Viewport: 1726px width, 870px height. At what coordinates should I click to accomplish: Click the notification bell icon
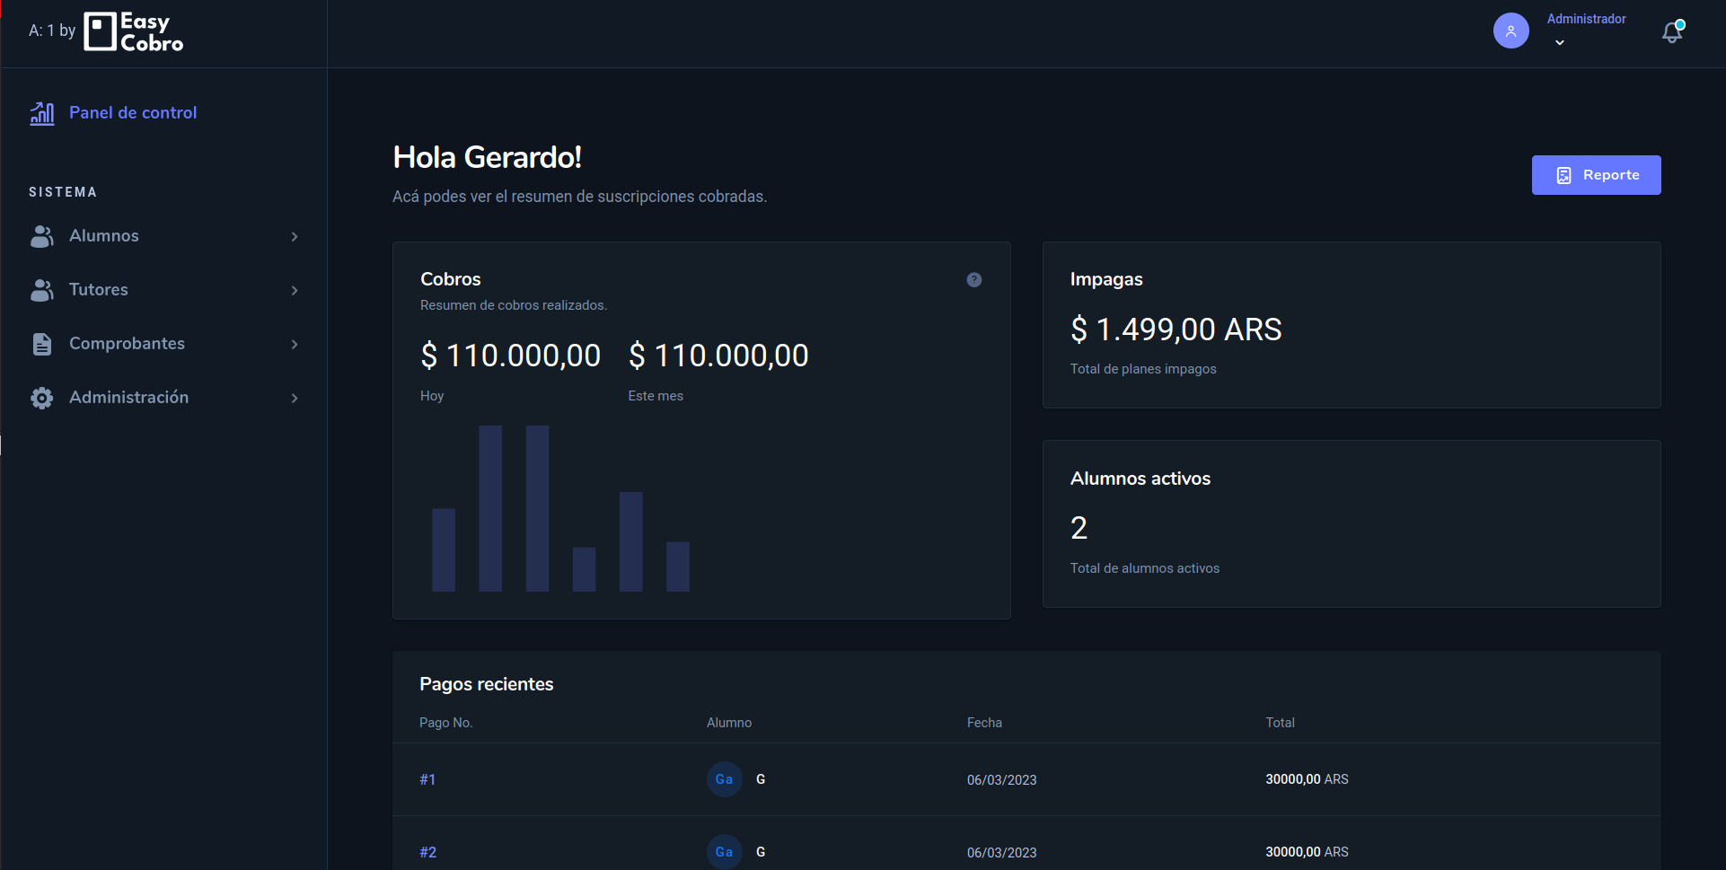[1671, 32]
